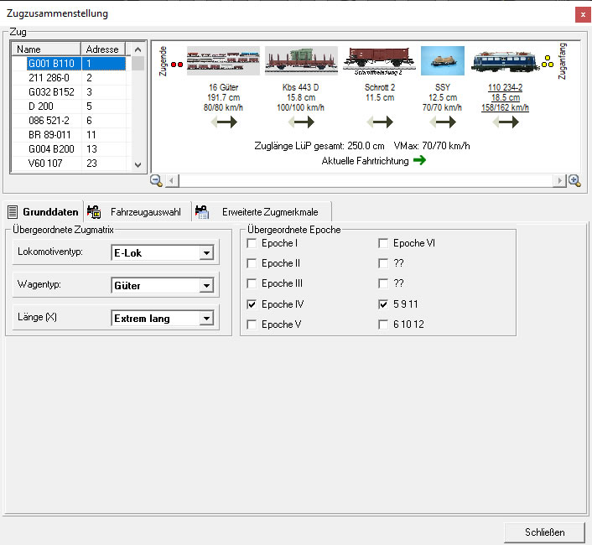Toggle the 5 9 11 checkbox

[383, 304]
